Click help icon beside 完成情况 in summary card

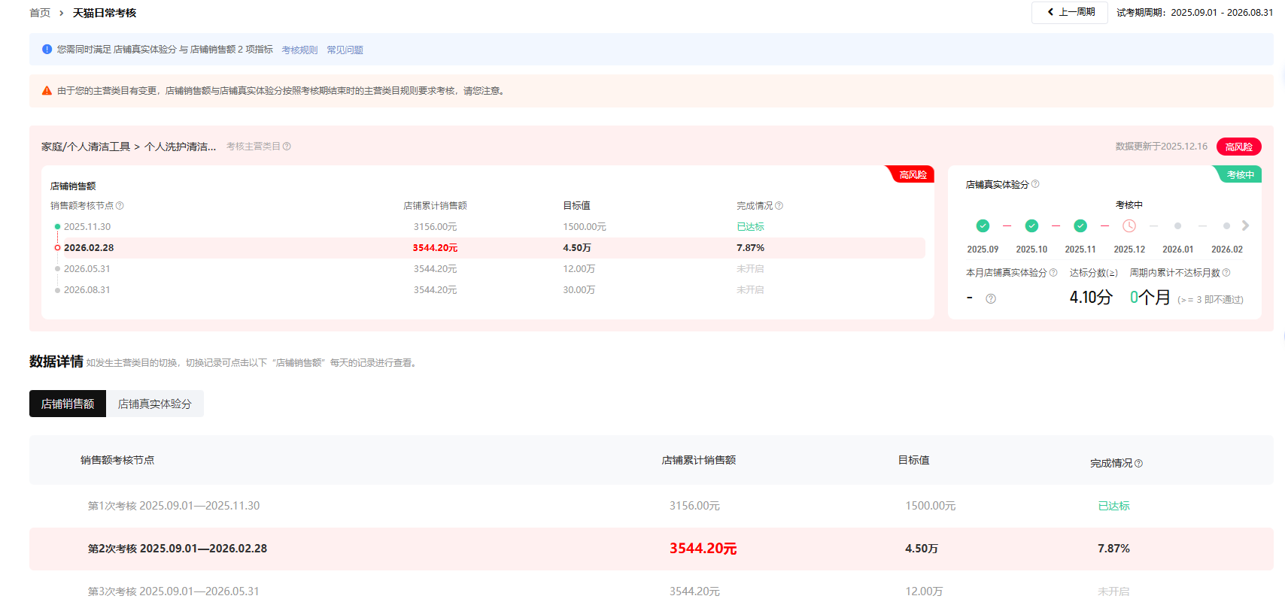(x=779, y=206)
